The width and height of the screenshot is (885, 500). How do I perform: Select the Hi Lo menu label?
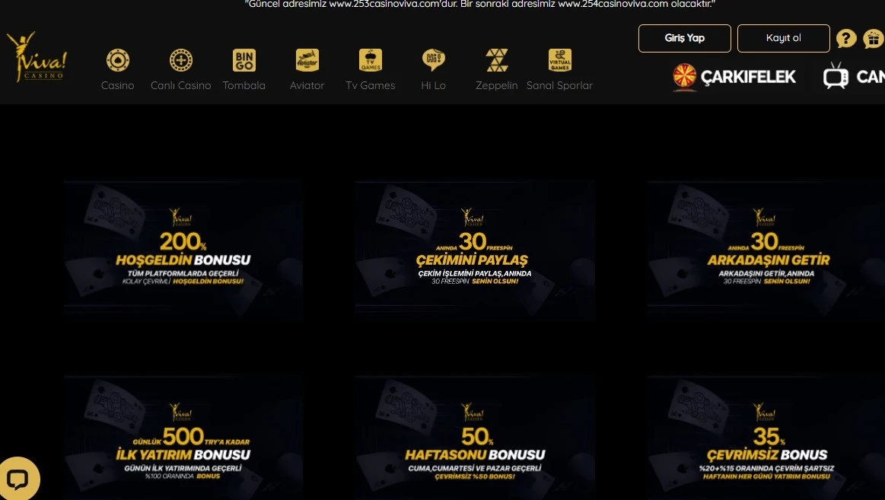(x=434, y=85)
